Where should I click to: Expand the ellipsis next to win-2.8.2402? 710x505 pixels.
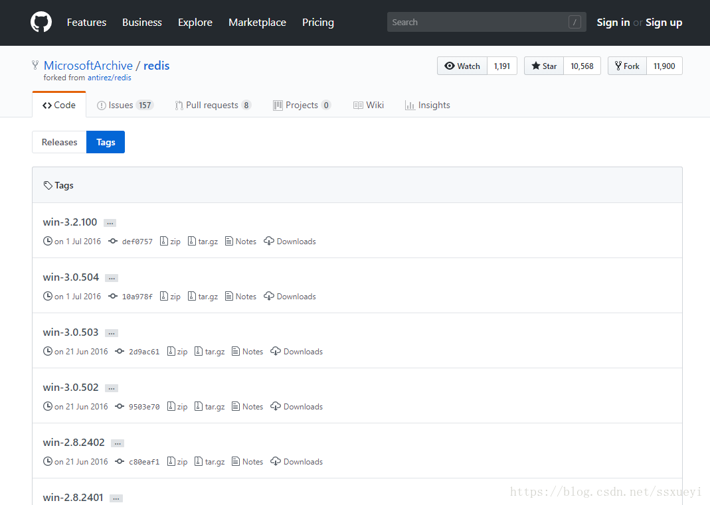tap(118, 443)
